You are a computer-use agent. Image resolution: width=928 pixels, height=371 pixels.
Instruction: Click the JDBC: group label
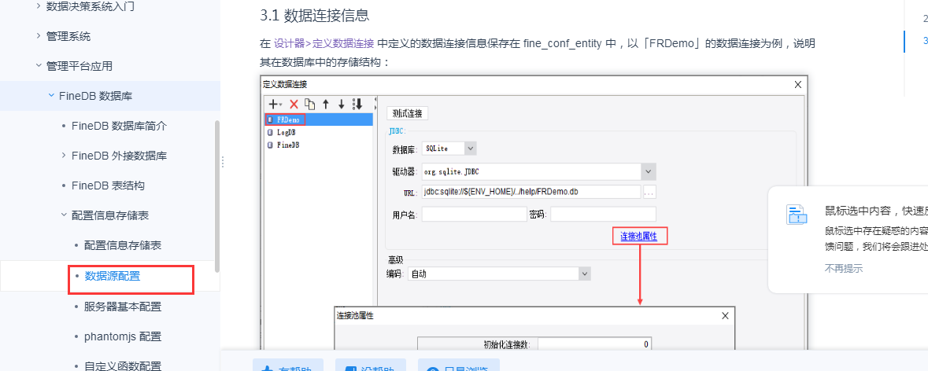coord(397,130)
